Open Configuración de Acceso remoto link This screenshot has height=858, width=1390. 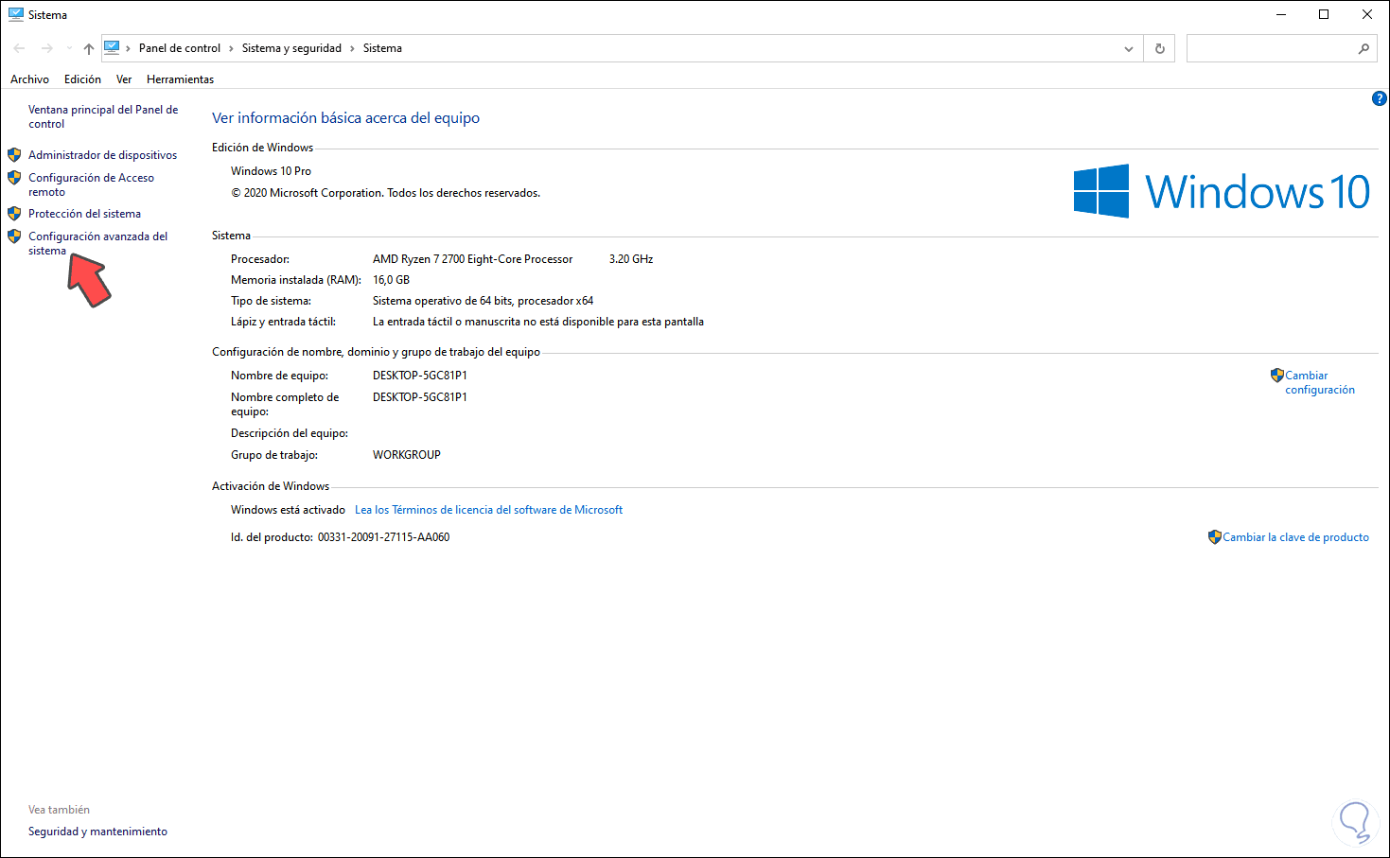tap(91, 184)
